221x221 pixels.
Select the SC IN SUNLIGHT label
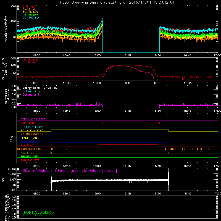[32, 130]
